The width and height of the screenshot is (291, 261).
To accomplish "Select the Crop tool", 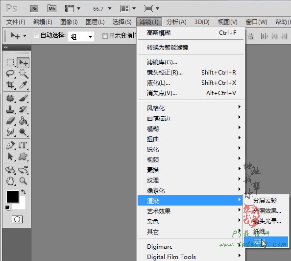I will point(10,85).
